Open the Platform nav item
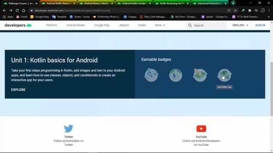 pos(51,25)
